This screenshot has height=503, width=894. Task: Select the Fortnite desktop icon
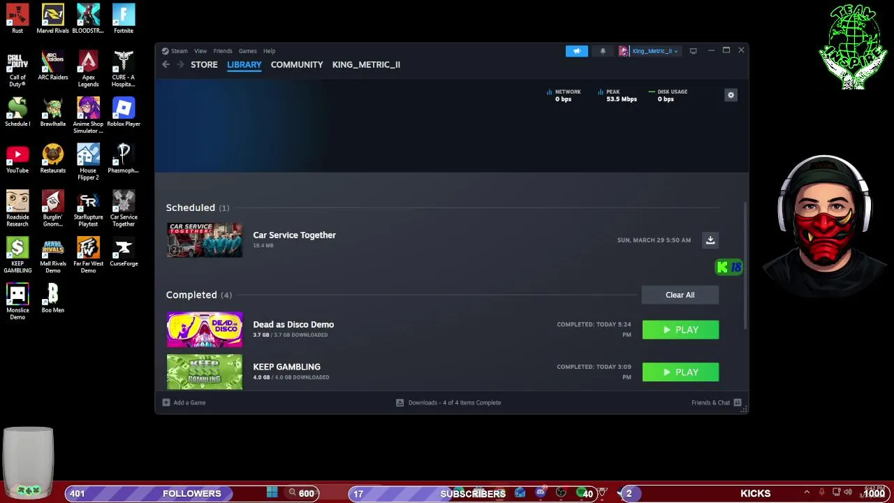pyautogui.click(x=124, y=19)
